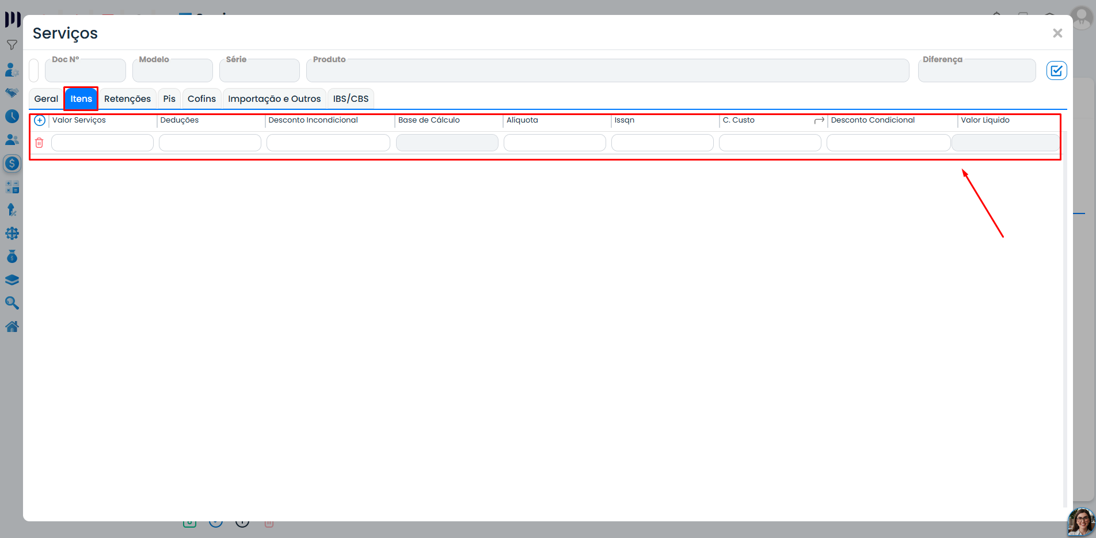The image size is (1096, 538).
Task: Open the clock sidebar icon
Action: pos(12,116)
